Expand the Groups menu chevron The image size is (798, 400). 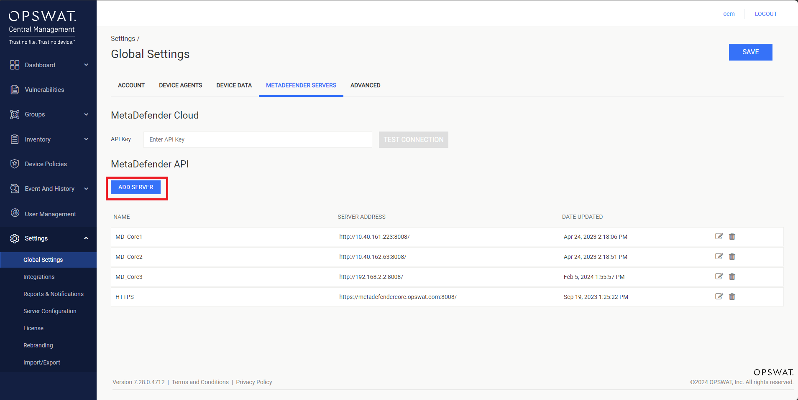pyautogui.click(x=86, y=114)
